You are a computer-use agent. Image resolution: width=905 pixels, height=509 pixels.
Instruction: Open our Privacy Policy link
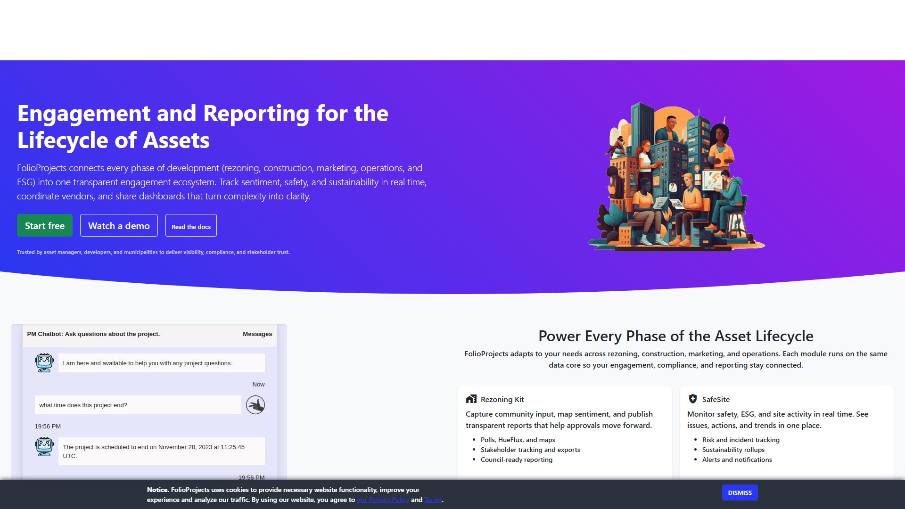coord(383,500)
